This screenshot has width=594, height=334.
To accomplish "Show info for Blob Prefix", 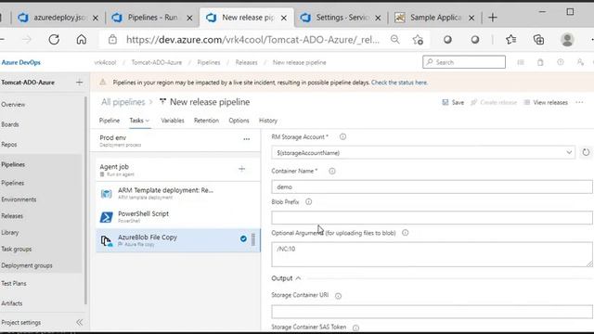I will click(309, 202).
